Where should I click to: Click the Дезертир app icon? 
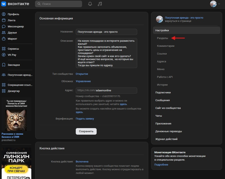point(4,91)
